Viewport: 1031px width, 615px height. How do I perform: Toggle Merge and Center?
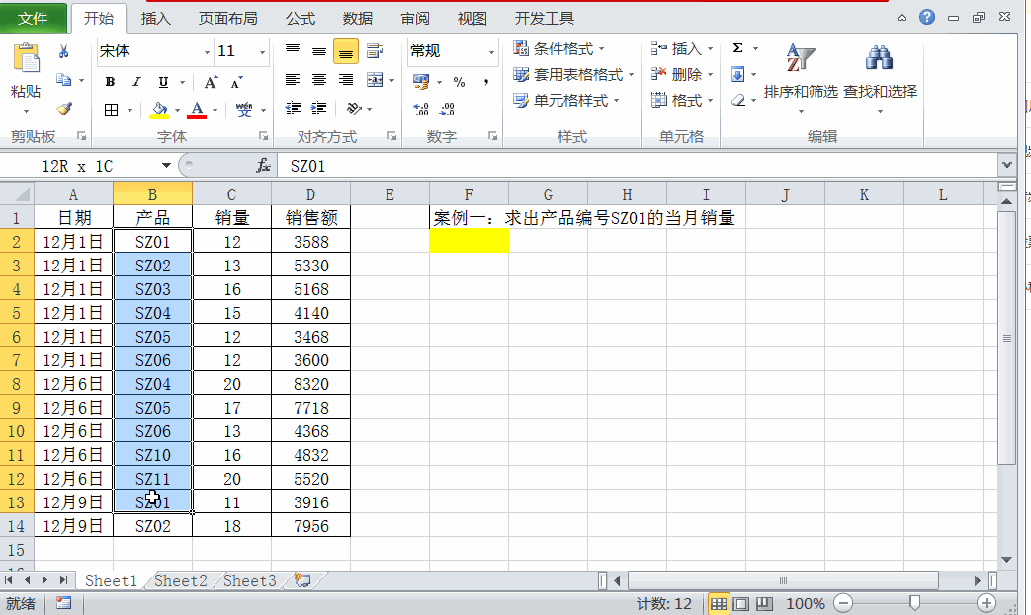[x=375, y=80]
